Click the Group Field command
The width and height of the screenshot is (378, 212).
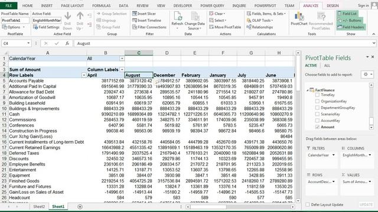pos(108,27)
